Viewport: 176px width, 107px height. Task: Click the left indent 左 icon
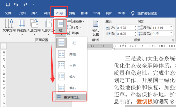(x=108, y=28)
